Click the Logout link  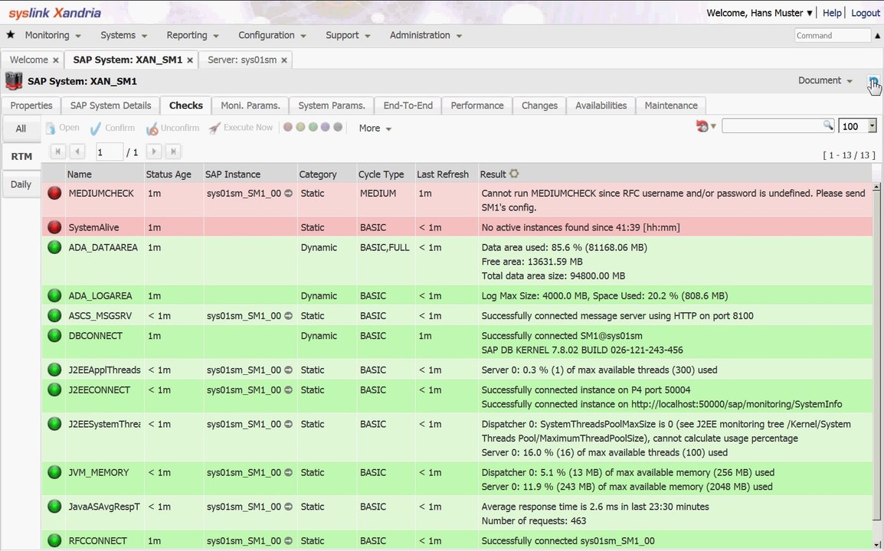tap(865, 12)
